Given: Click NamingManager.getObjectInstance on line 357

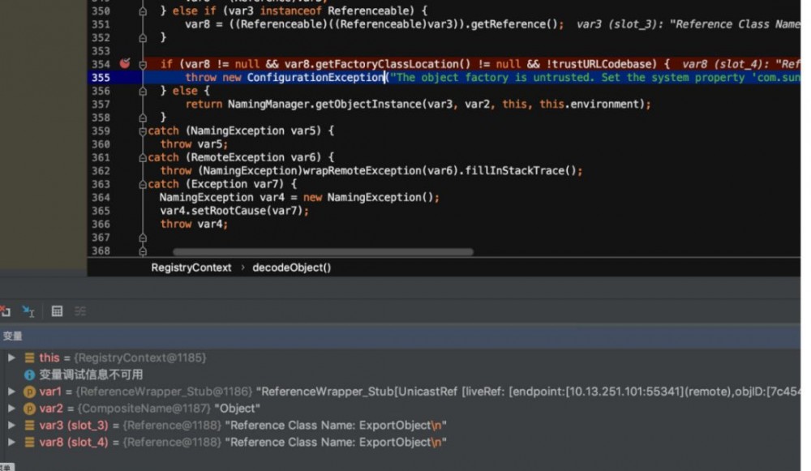Looking at the screenshot, I should click(x=325, y=104).
